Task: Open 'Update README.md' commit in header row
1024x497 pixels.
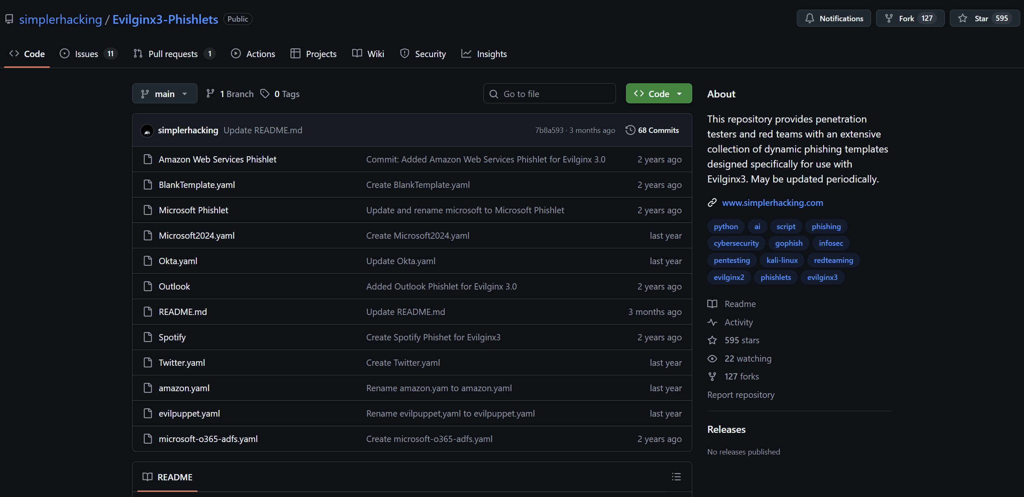Action: (x=263, y=130)
